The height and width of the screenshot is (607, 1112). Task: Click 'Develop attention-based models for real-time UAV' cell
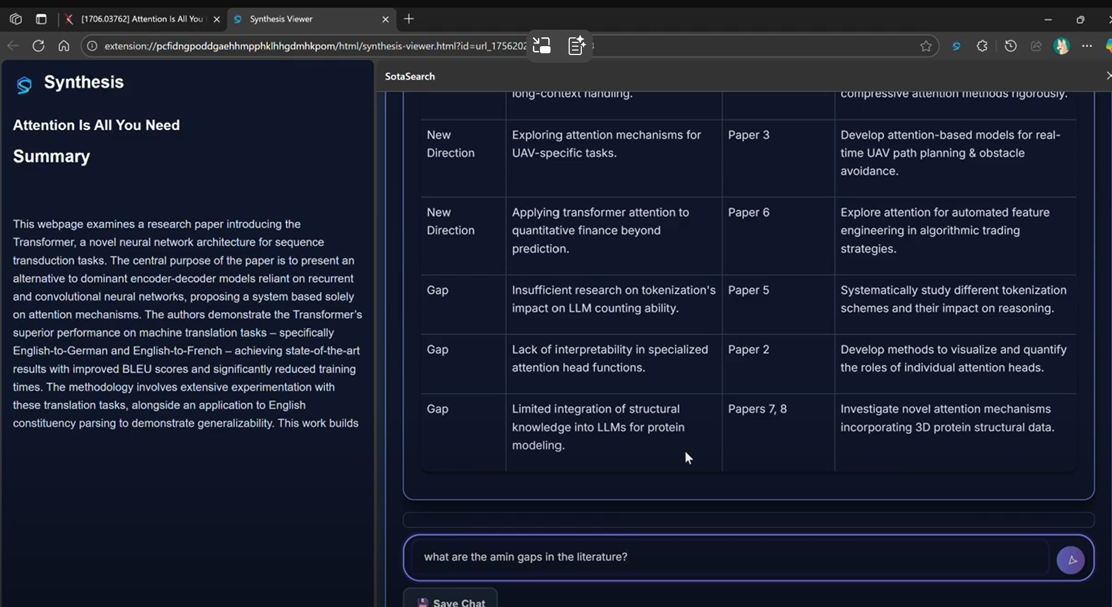coord(955,158)
